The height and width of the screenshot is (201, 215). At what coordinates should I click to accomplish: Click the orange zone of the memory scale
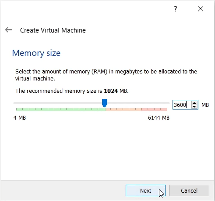(123, 110)
